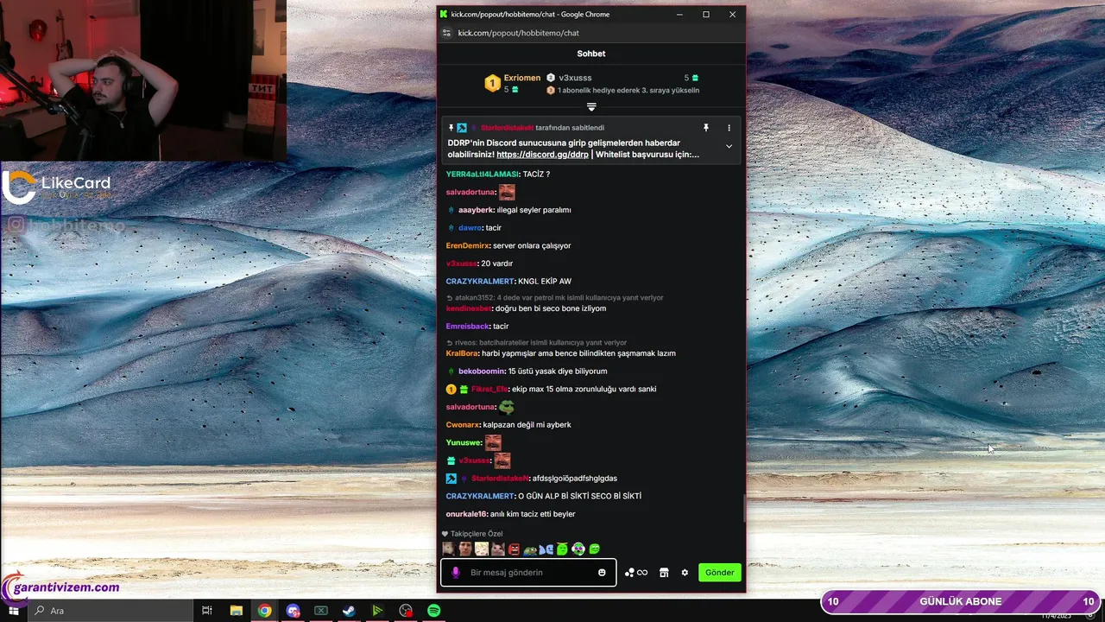Click username onurkale16 in chat
This screenshot has height=622, width=1105.
click(467, 514)
